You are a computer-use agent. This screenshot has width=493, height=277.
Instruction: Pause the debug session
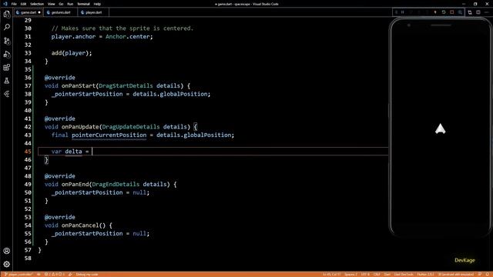402,12
